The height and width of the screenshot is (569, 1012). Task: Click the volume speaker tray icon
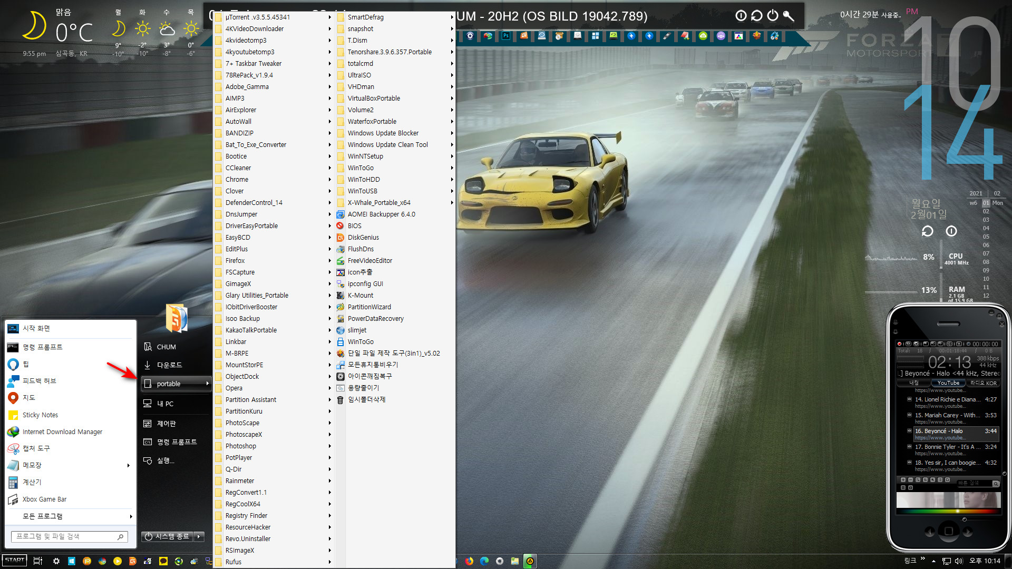point(959,561)
